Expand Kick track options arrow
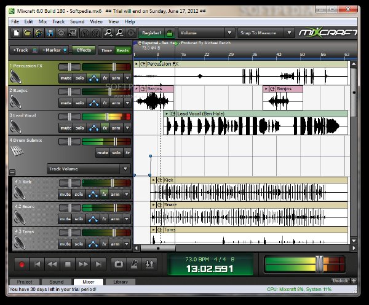Image resolution: width=369 pixels, height=305 pixels. click(x=127, y=194)
